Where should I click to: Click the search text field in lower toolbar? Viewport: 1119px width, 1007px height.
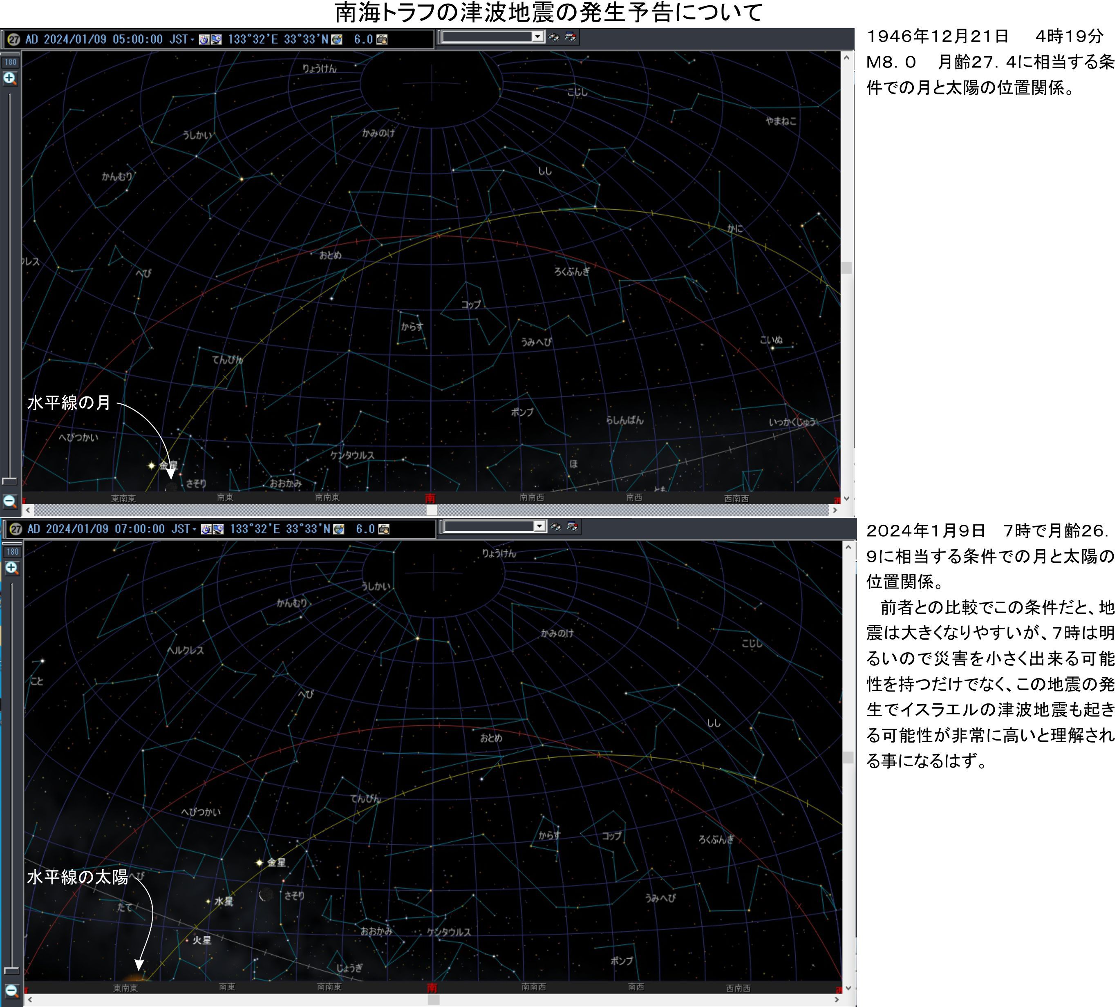pos(489,526)
